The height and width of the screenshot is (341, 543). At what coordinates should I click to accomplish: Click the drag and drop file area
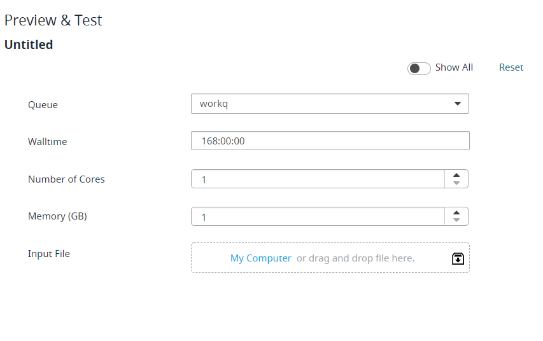pyautogui.click(x=330, y=258)
